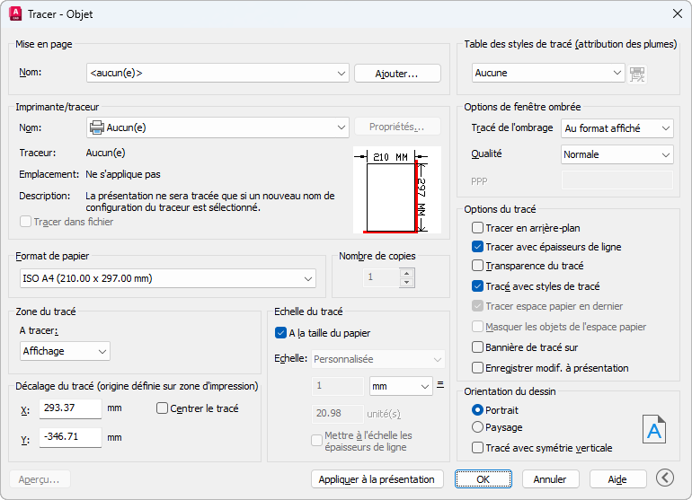The width and height of the screenshot is (692, 500).
Task: Click the Ajouter... button
Action: coord(397,74)
